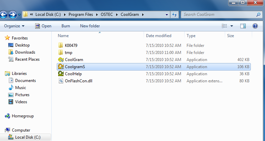
Task: Create a New folder
Action: coord(90,26)
